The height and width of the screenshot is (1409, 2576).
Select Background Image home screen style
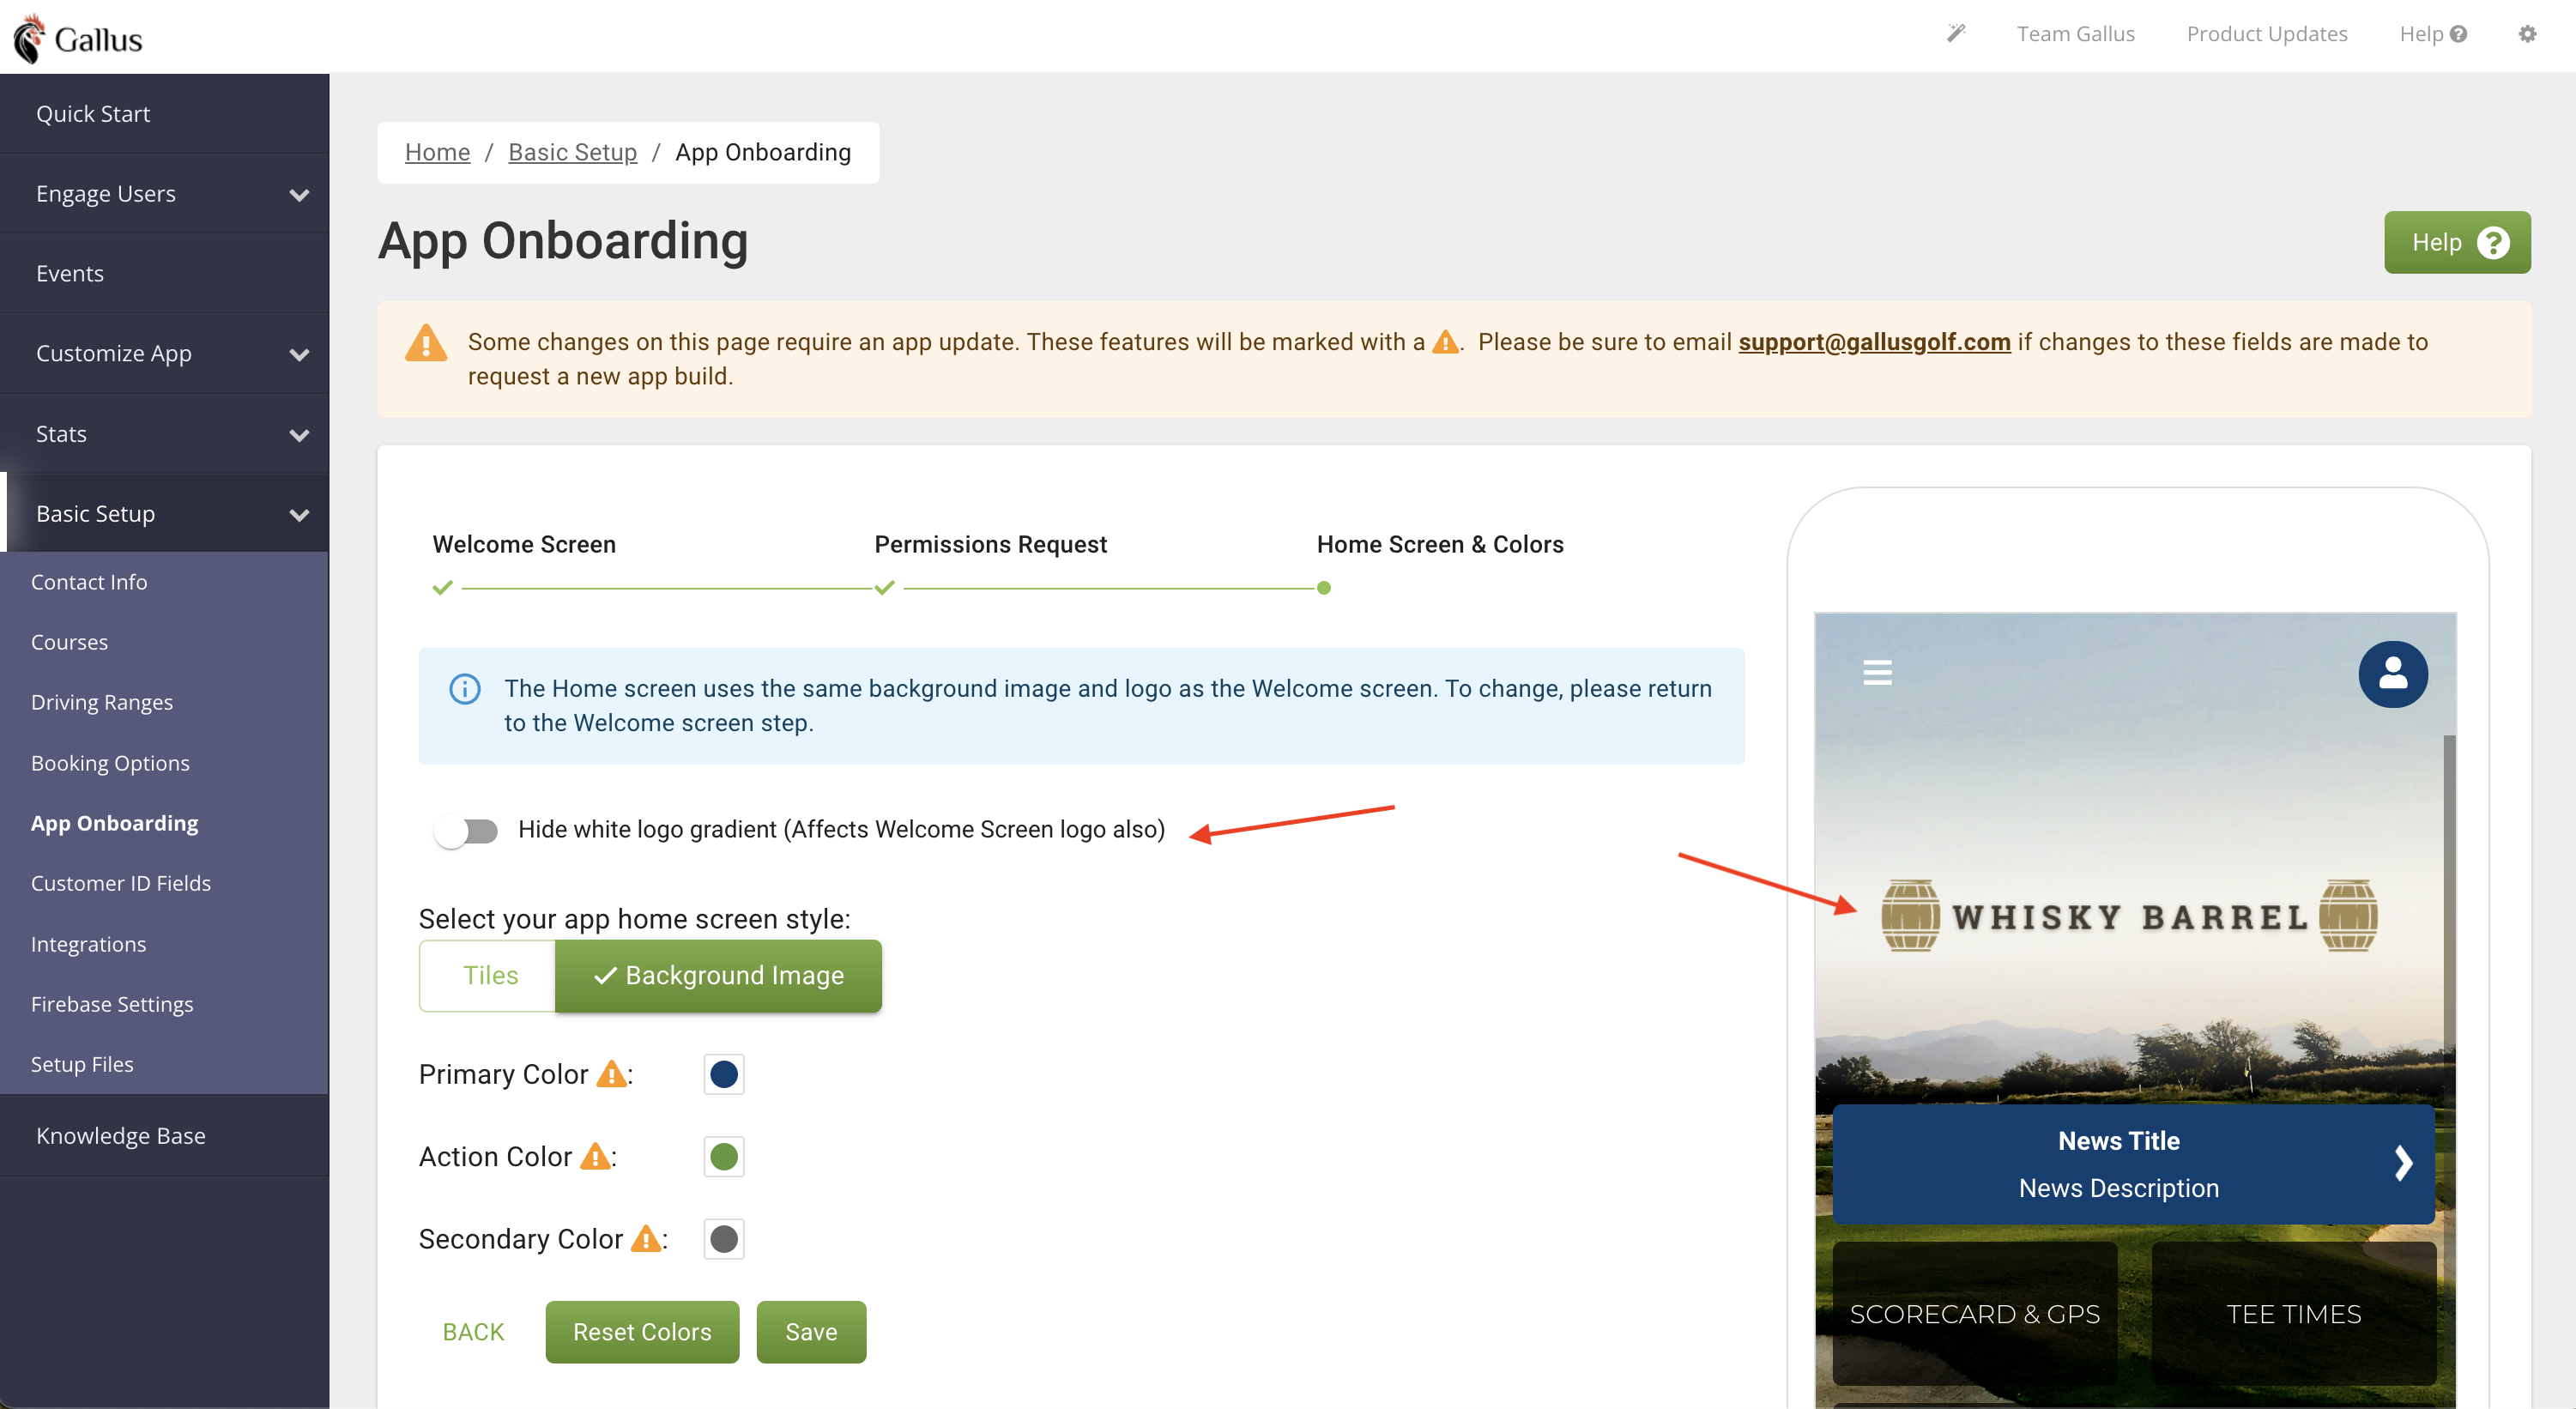tap(719, 975)
